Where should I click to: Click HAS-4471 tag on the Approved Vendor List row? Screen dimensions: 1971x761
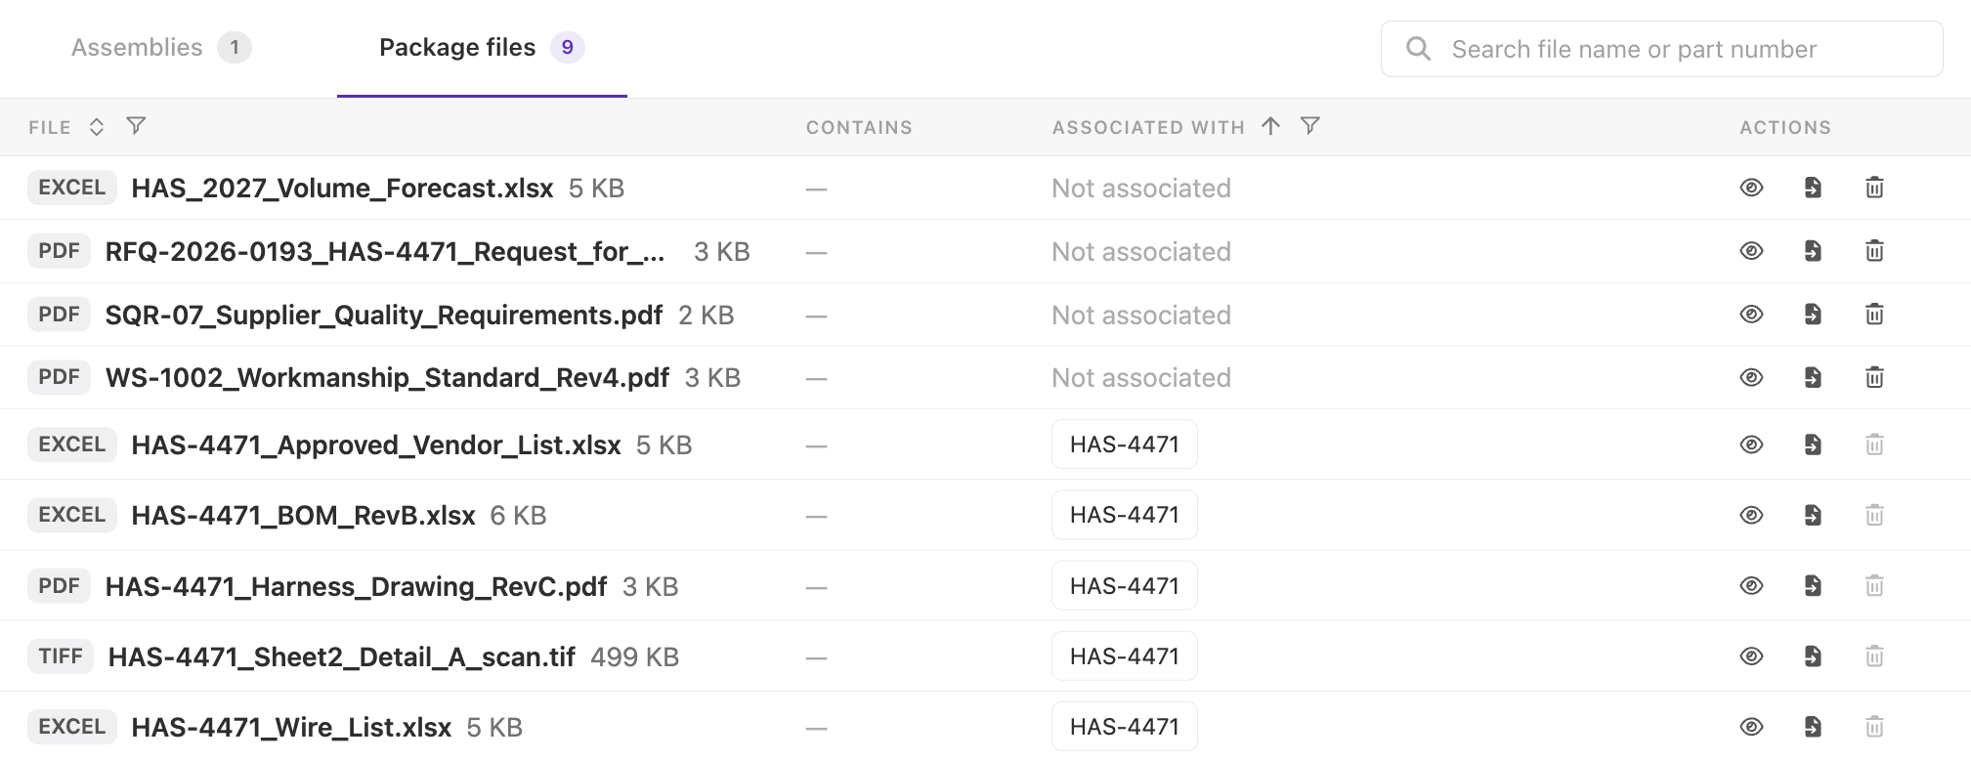(x=1125, y=444)
